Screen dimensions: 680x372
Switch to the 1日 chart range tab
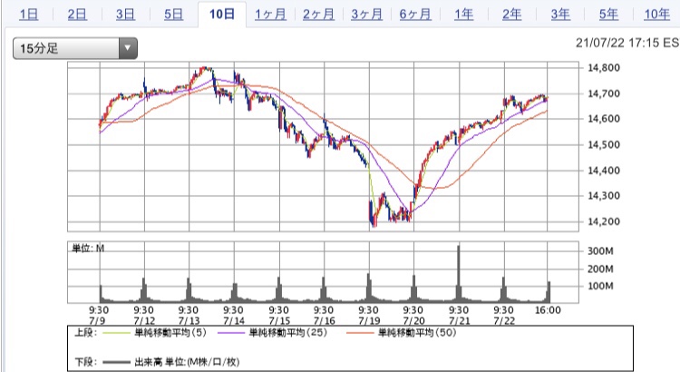pyautogui.click(x=29, y=15)
